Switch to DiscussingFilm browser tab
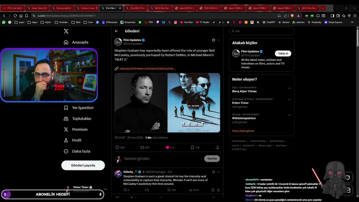This screenshot has width=359, height=202. (x=61, y=8)
